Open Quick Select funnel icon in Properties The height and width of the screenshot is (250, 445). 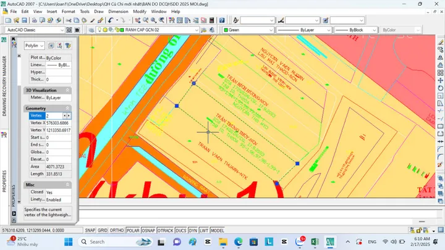point(67,46)
